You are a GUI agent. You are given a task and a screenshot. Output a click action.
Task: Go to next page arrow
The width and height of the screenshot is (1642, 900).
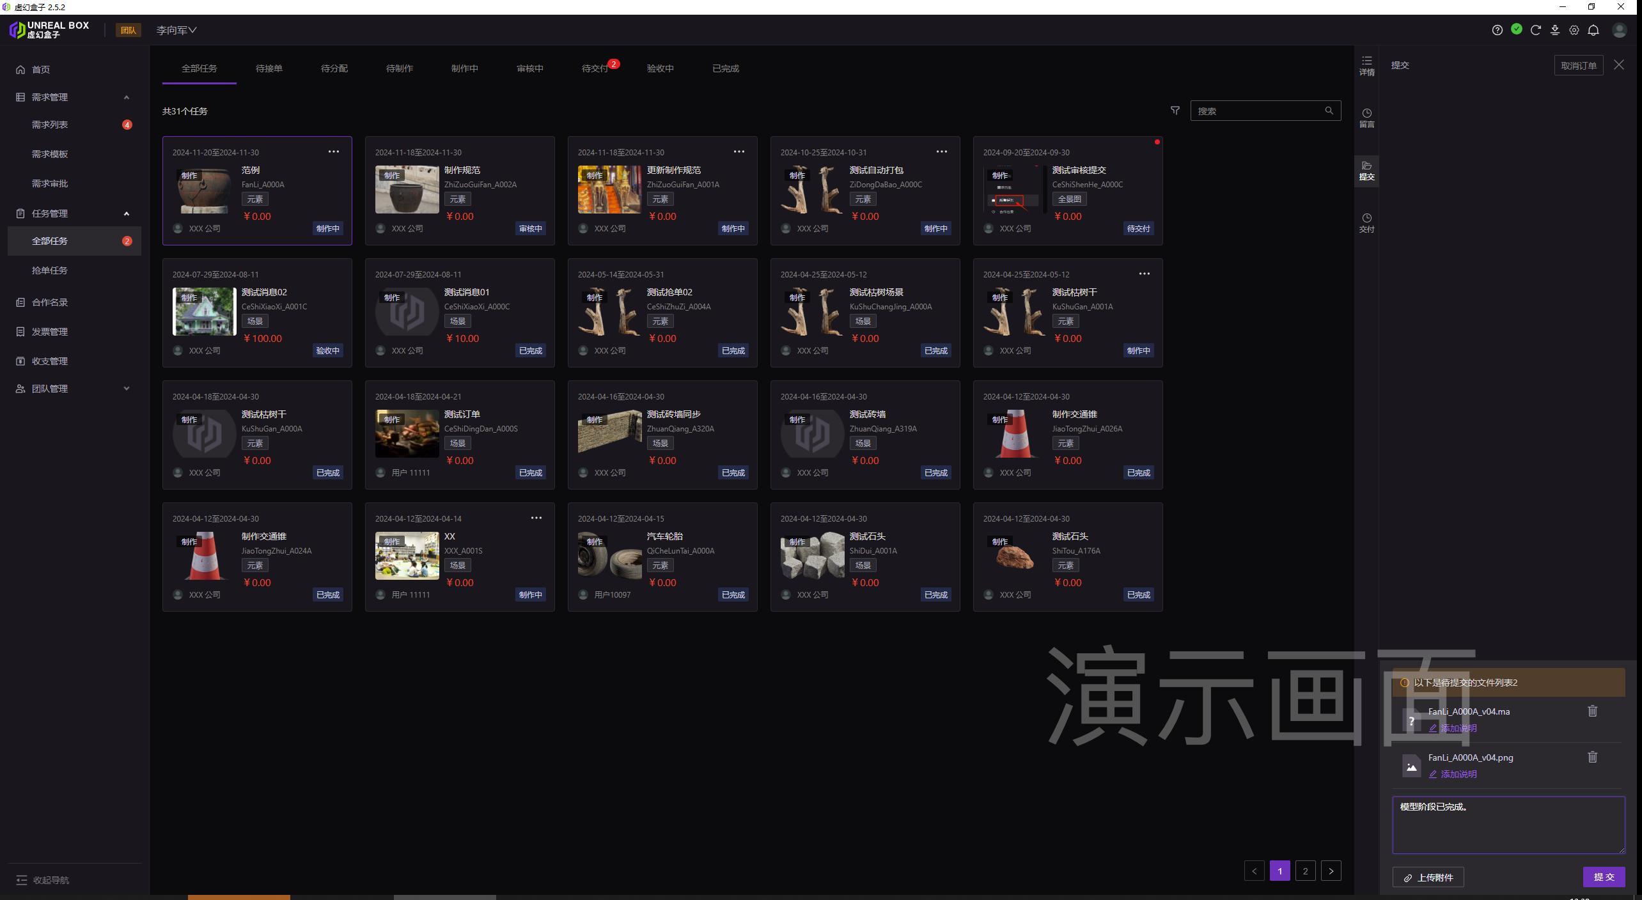1331,871
